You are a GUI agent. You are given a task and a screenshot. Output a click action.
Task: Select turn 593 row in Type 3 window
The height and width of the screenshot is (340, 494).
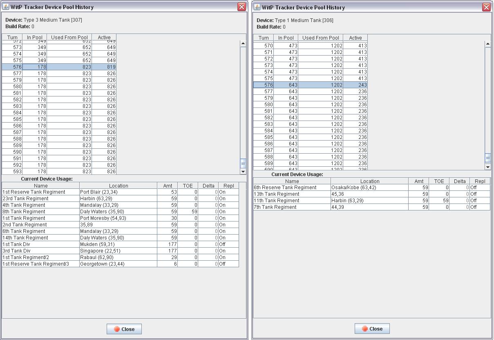(59, 172)
